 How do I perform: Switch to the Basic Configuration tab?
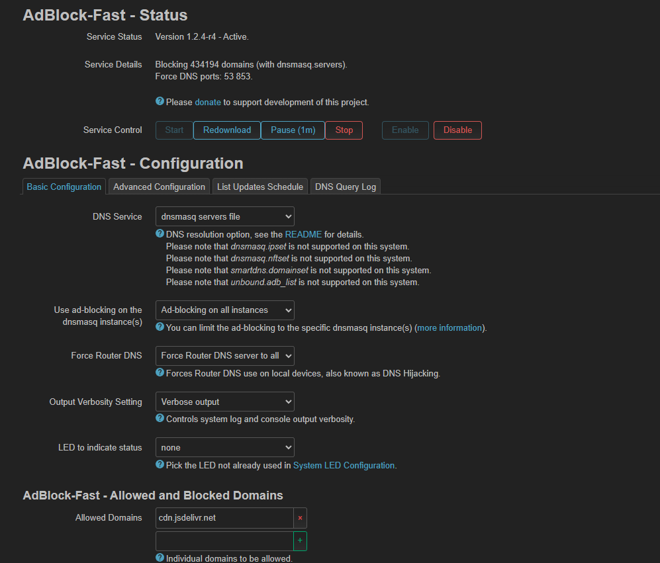click(64, 187)
